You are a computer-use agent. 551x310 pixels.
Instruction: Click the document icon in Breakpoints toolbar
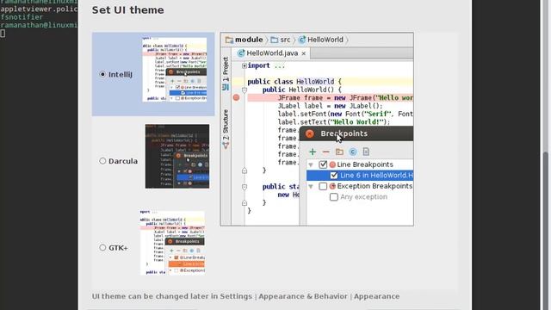pyautogui.click(x=366, y=152)
